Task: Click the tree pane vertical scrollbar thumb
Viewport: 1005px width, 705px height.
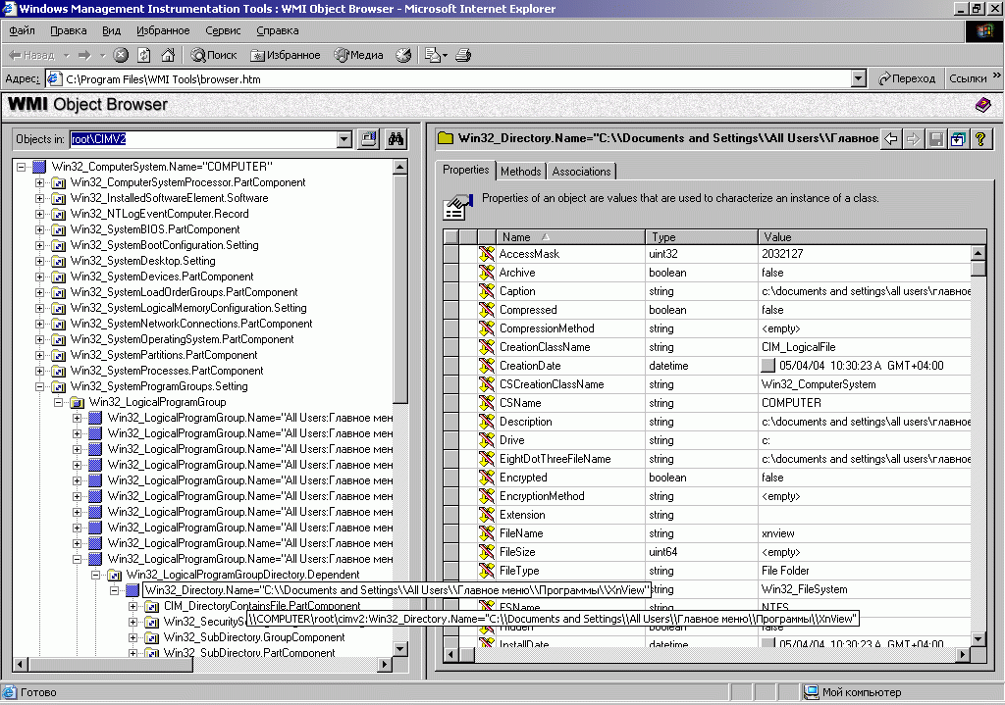Action: click(x=400, y=288)
